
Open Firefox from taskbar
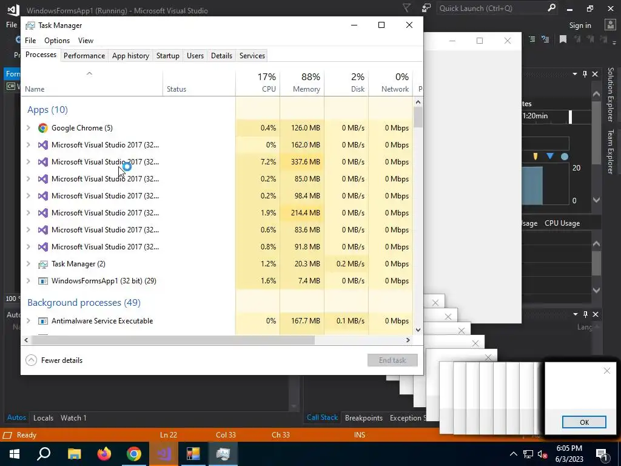(104, 454)
